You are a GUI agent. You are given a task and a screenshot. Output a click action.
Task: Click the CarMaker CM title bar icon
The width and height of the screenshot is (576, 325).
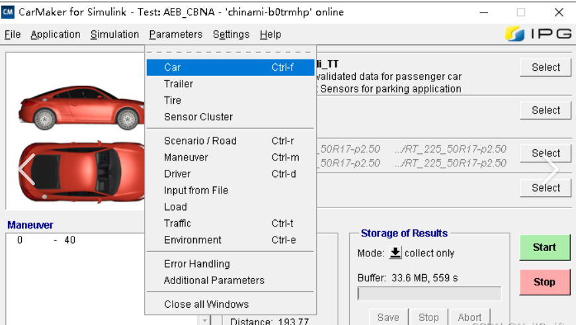click(8, 12)
